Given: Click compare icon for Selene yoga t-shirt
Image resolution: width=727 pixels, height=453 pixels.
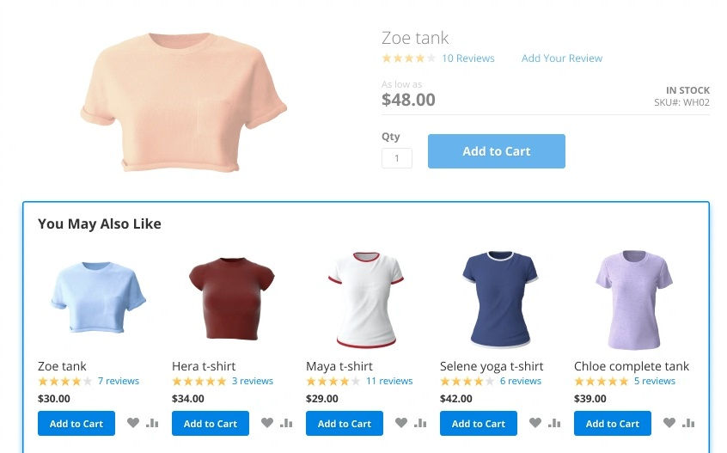Looking at the screenshot, I should tap(554, 422).
